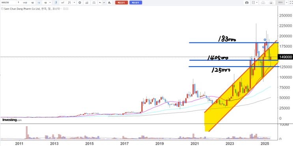This screenshot has width=293, height=146.
Task: Open the indicators icon
Action: pos(86,3)
